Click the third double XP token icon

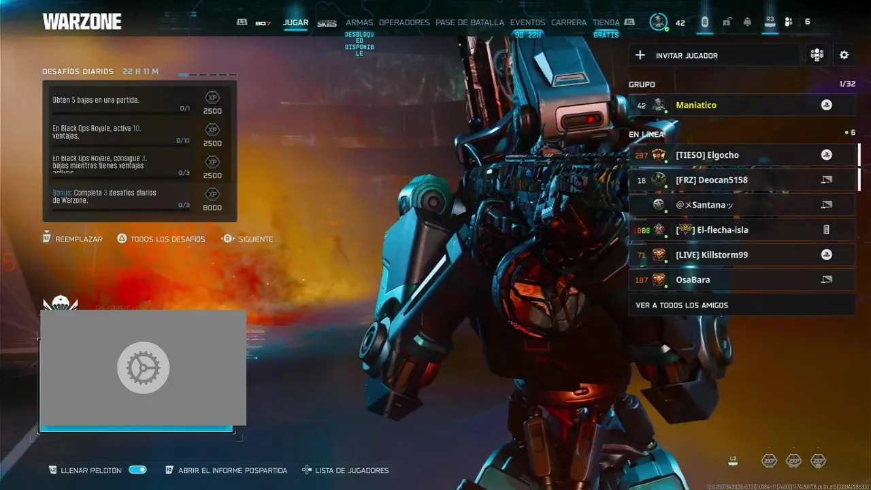pyautogui.click(x=818, y=461)
